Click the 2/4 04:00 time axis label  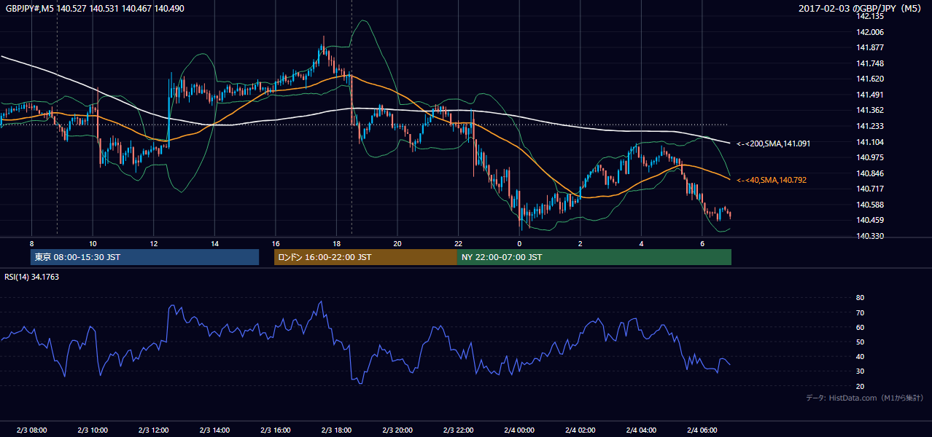click(640, 430)
